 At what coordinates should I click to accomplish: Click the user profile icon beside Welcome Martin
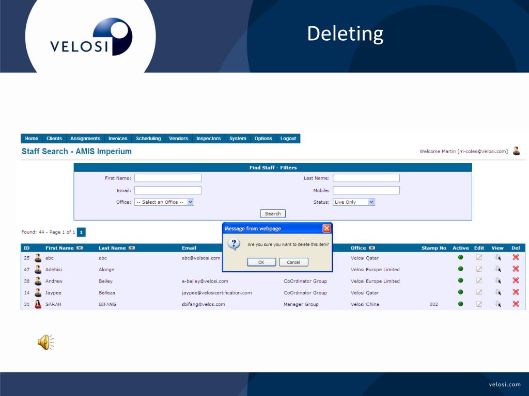point(516,151)
